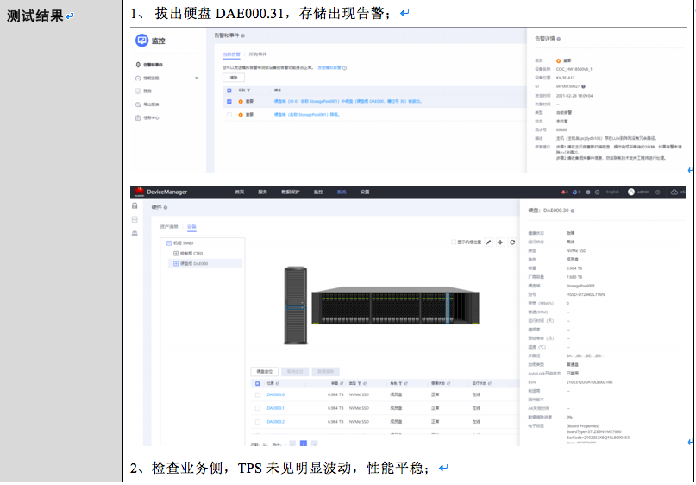Collapse 机柜 SMB0 tree node

click(x=169, y=243)
